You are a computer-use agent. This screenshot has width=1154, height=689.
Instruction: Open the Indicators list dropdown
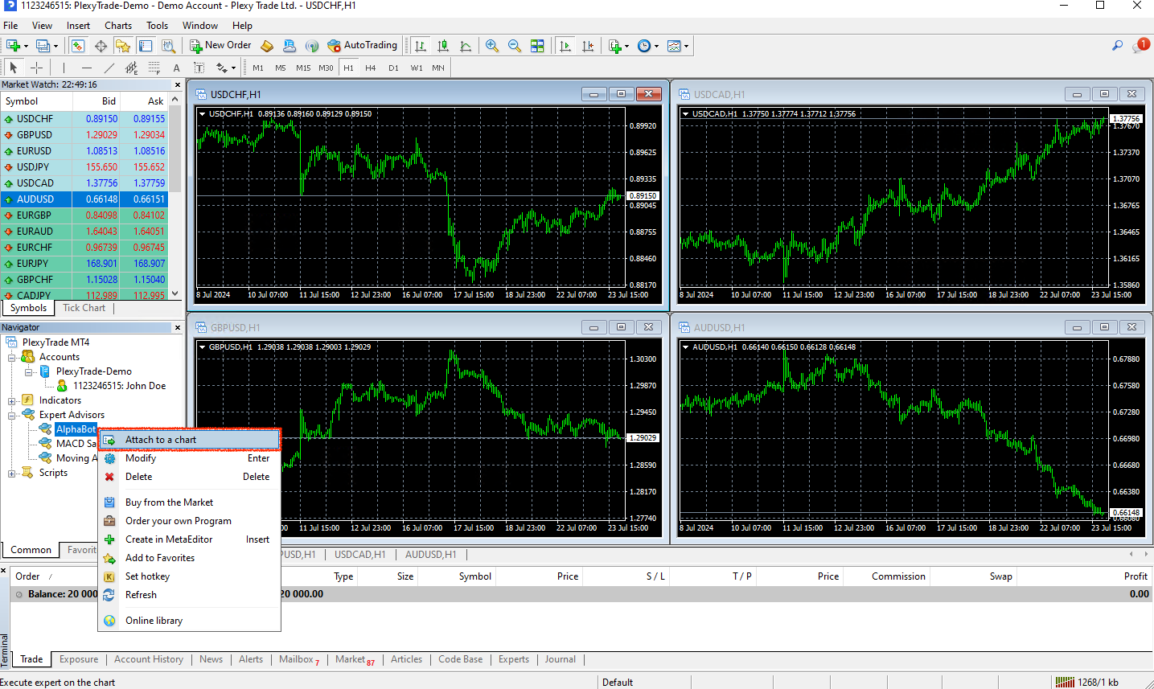click(618, 46)
